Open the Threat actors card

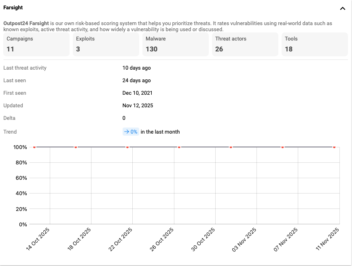(x=245, y=44)
